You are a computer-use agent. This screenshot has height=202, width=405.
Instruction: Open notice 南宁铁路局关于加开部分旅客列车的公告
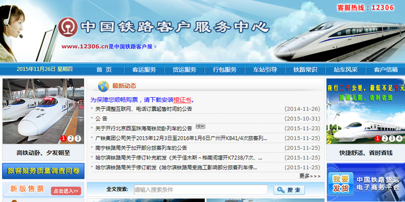[141, 148]
